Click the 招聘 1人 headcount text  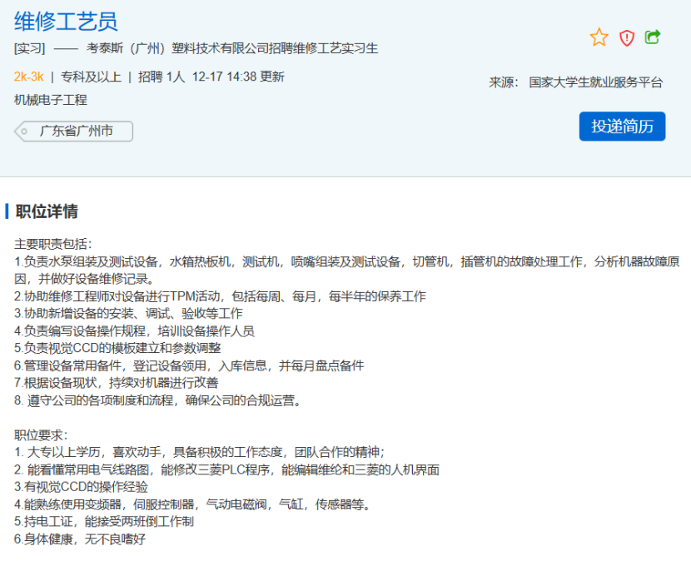click(162, 77)
